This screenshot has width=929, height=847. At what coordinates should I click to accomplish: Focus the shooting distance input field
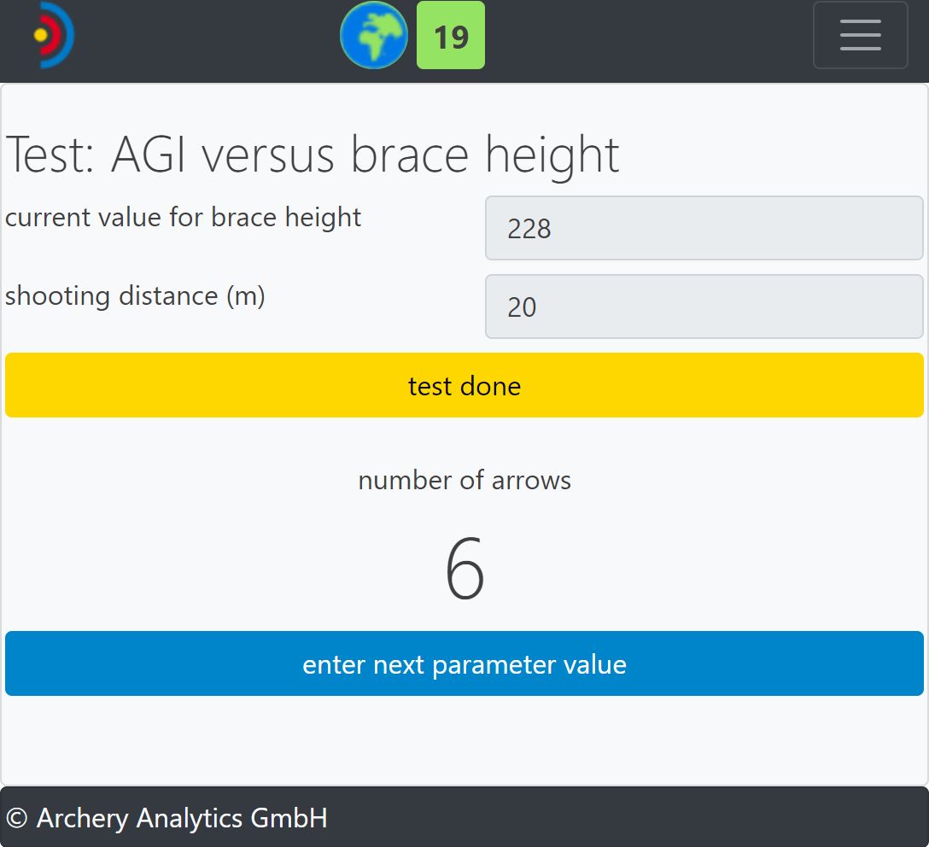[x=704, y=307]
